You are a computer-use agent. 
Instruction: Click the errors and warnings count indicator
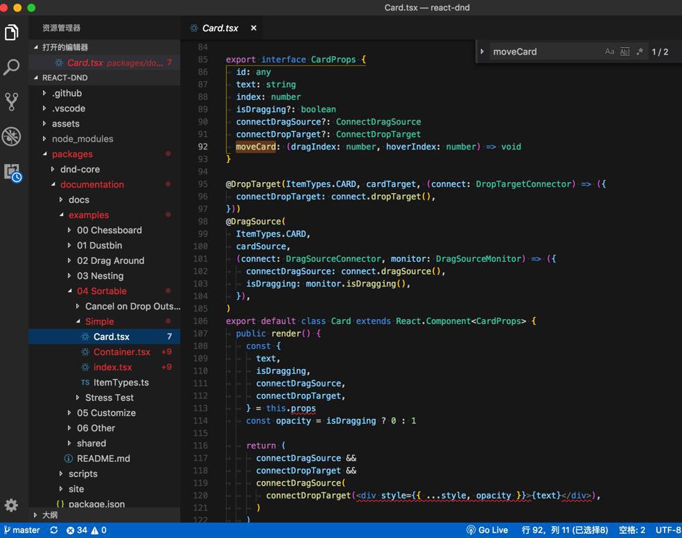click(86, 530)
